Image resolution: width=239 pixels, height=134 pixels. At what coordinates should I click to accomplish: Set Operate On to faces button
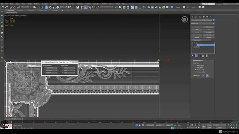(203, 76)
